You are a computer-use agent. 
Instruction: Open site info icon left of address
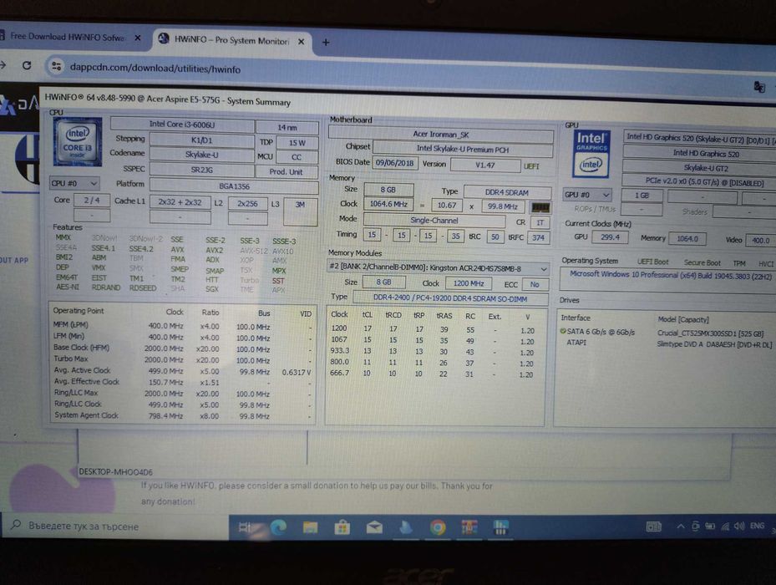[57, 66]
